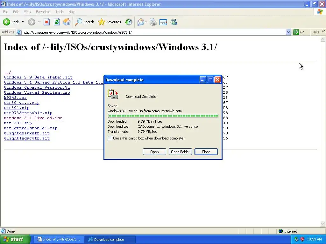This screenshot has width=326, height=244.
Task: Enable close dialog when download completes
Action: (110, 138)
